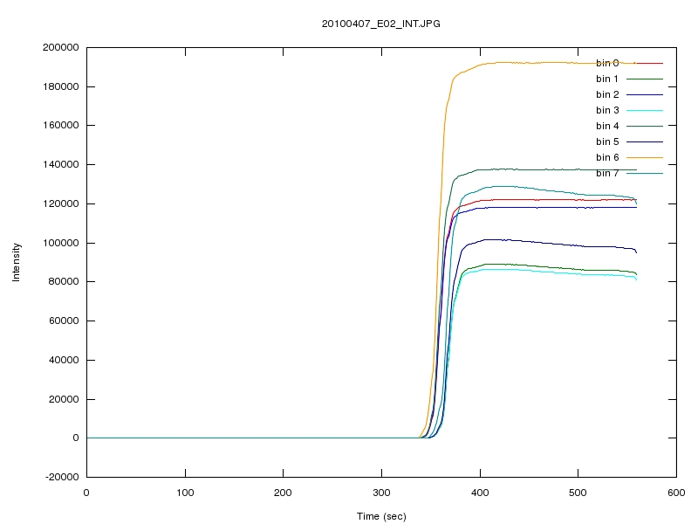The image size is (698, 524).
Task: Click x-axis tick value 100
Action: (185, 493)
